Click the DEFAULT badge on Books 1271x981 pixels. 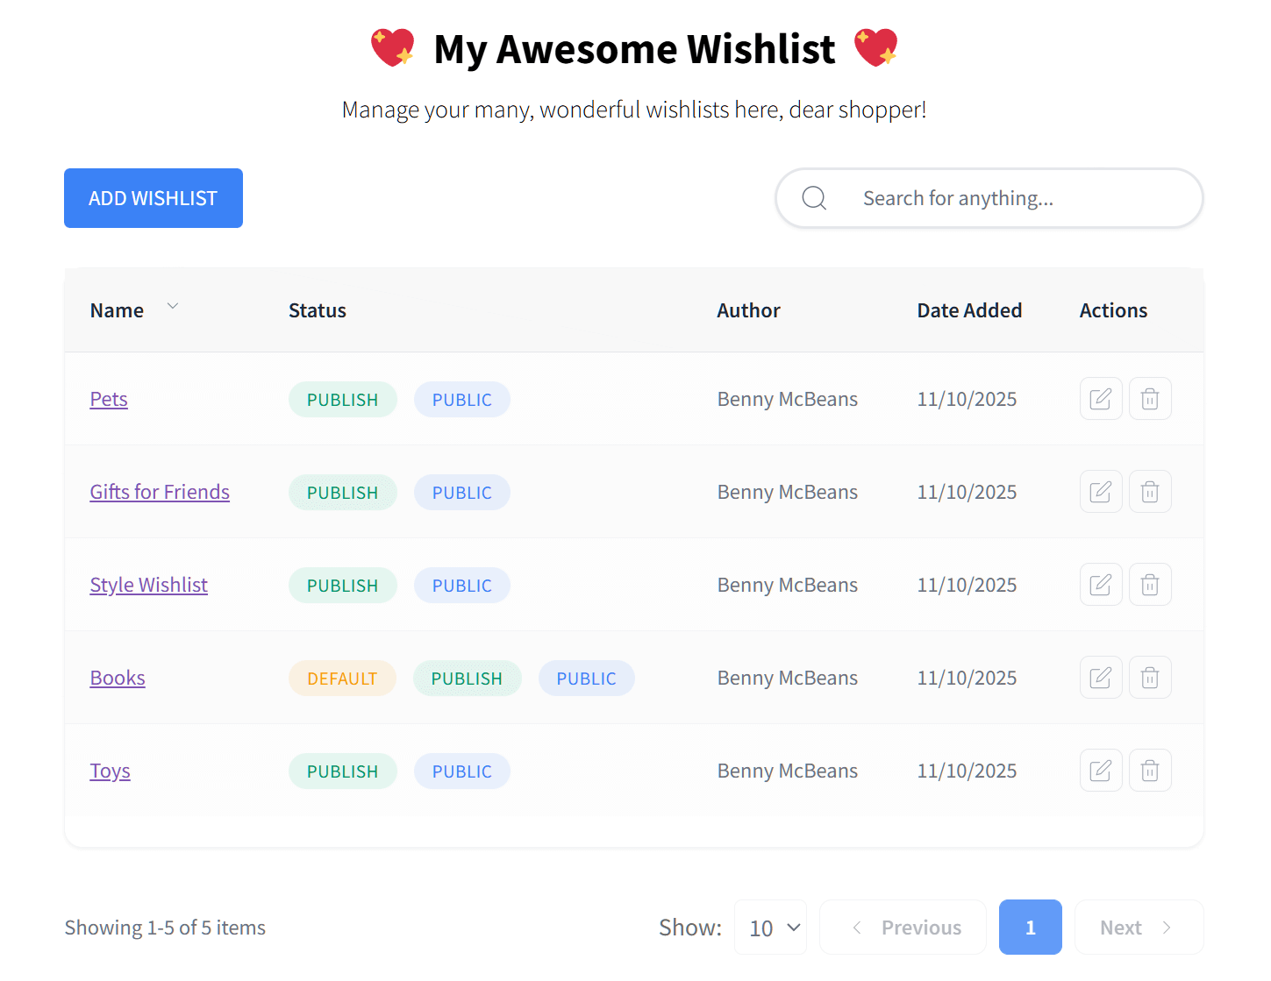point(342,679)
